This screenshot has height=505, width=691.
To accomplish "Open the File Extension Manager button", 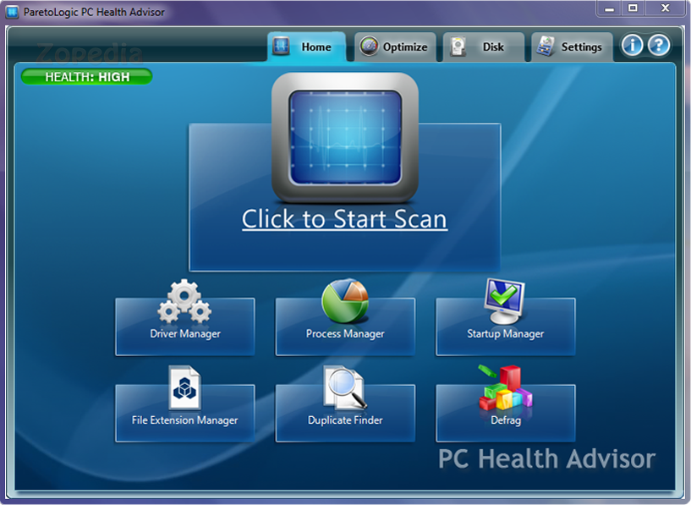I will pos(185,414).
